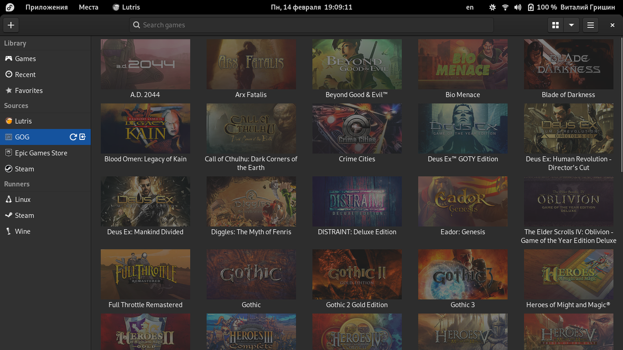
Task: Open the view options dropdown arrow
Action: (x=572, y=25)
